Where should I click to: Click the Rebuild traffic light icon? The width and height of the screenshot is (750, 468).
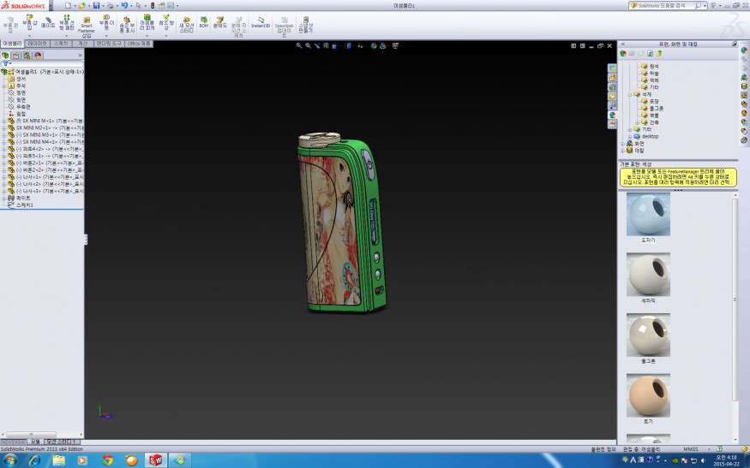point(153,5)
